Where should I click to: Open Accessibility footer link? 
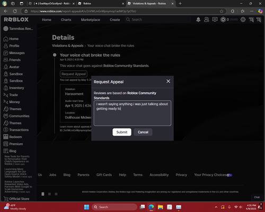159,175
